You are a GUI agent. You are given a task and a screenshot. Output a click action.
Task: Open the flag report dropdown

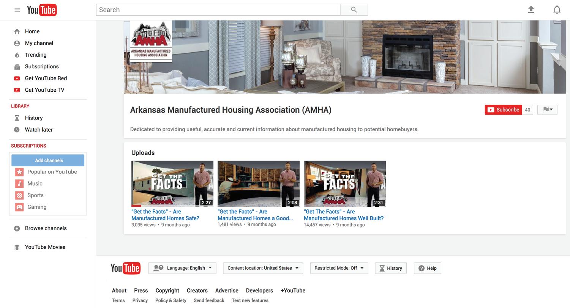(x=547, y=110)
